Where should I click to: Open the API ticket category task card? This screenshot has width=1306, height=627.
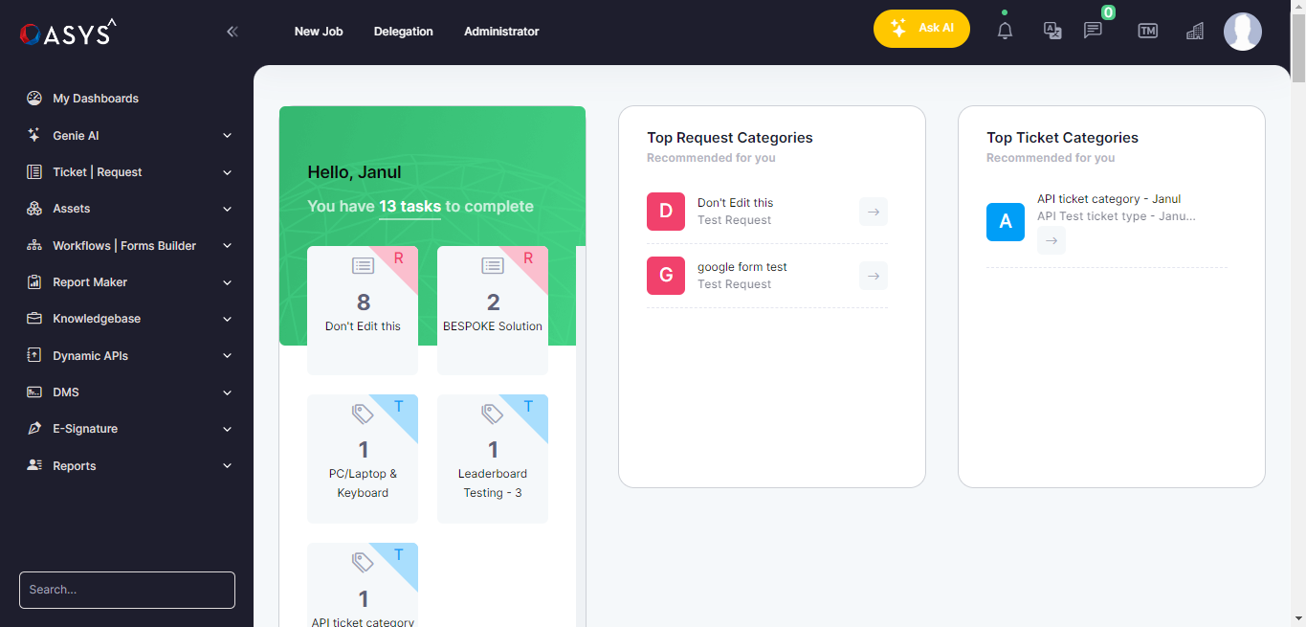point(363,585)
